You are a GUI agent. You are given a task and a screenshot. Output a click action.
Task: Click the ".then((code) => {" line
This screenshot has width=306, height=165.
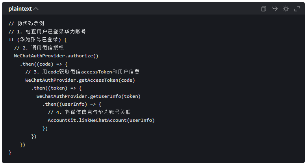click(x=44, y=64)
